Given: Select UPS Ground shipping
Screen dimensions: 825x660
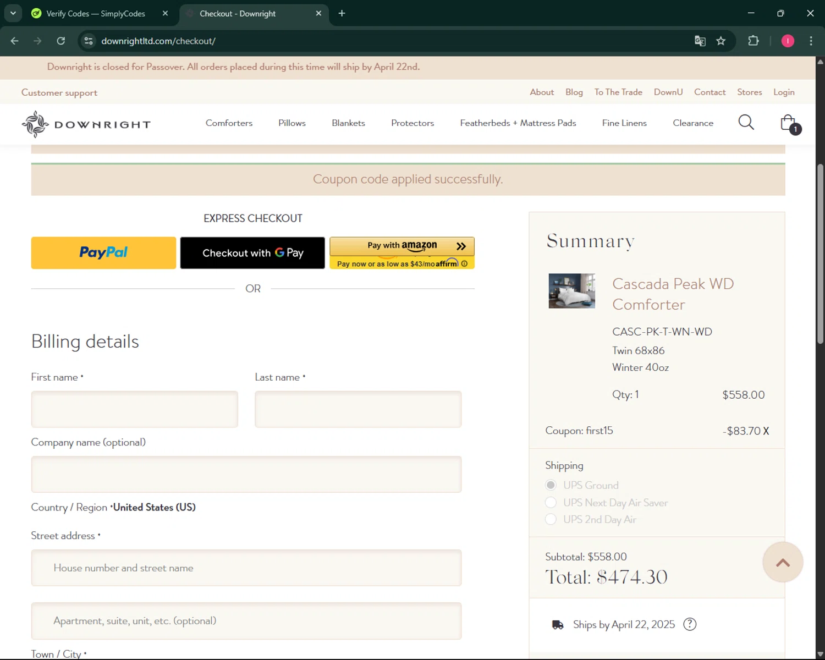Looking at the screenshot, I should pyautogui.click(x=551, y=485).
